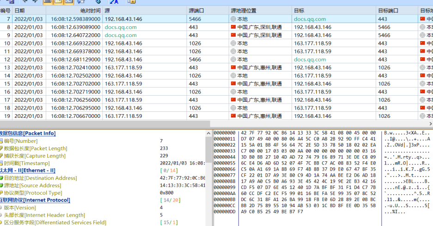Image resolution: width=433 pixels, height=226 pixels.
Task: Click the China flag icon in packet 8's source location
Action: [233, 27]
